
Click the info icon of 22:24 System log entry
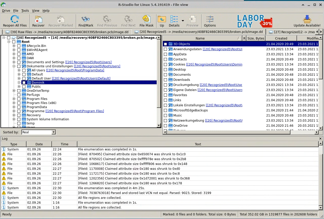point(4,149)
